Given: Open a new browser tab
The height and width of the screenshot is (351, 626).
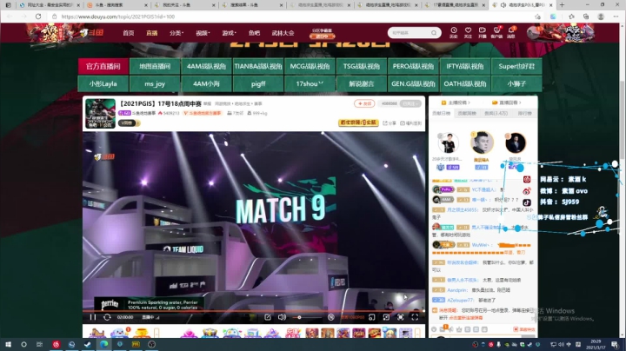Looking at the screenshot, I should tap(563, 5).
